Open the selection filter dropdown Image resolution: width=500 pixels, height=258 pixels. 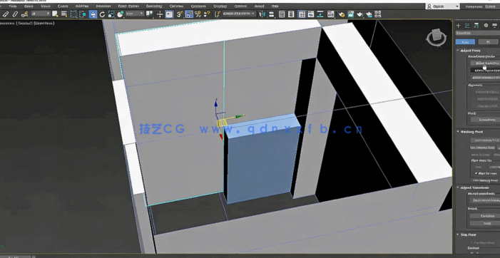click(41, 14)
